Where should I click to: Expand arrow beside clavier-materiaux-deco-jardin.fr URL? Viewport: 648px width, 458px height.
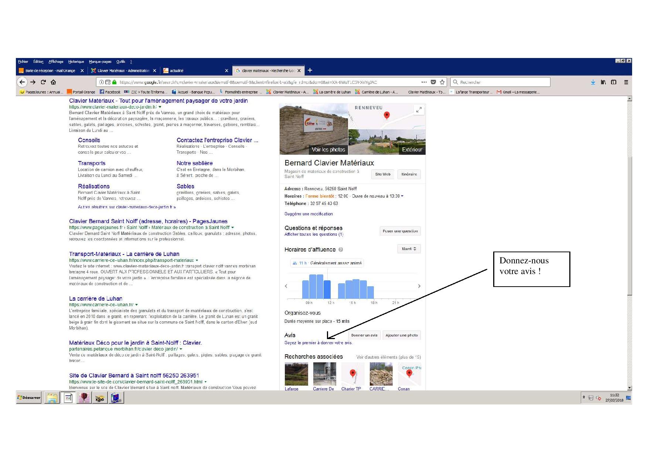tap(160, 107)
